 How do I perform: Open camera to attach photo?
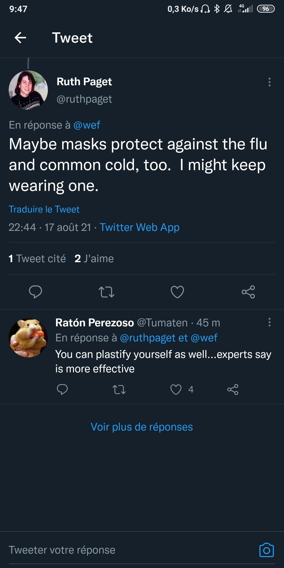point(266,550)
